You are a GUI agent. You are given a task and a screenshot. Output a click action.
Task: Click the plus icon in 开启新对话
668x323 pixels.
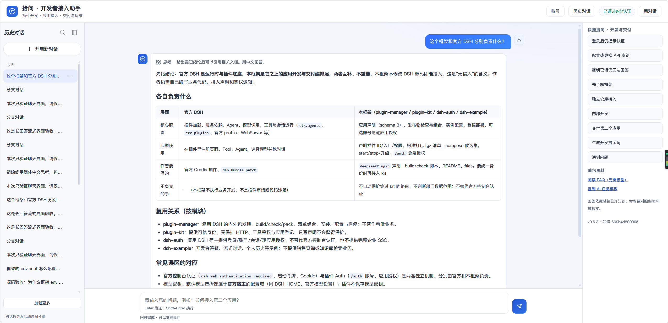coord(29,49)
